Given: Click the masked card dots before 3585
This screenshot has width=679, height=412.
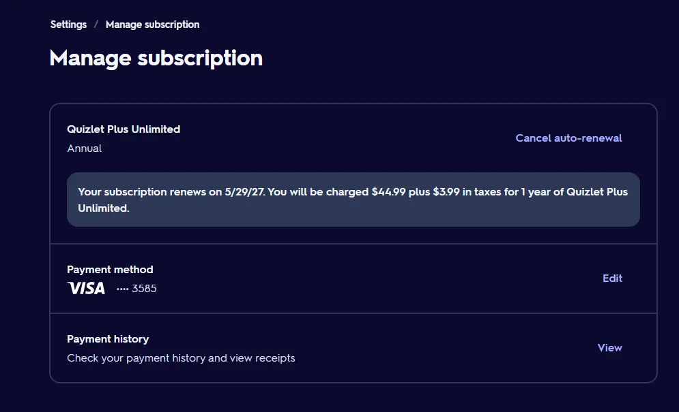Looking at the screenshot, I should click(123, 289).
